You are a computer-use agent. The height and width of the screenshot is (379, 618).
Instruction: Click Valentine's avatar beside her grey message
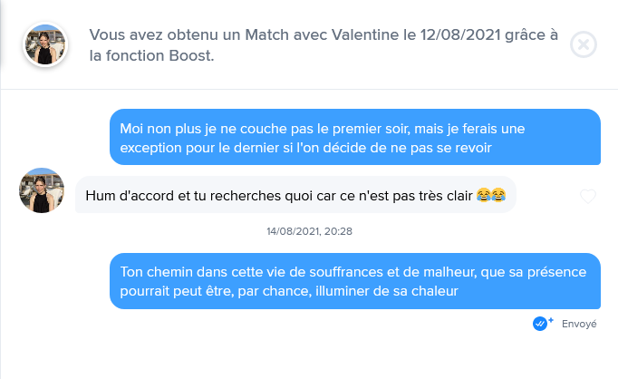(42, 190)
